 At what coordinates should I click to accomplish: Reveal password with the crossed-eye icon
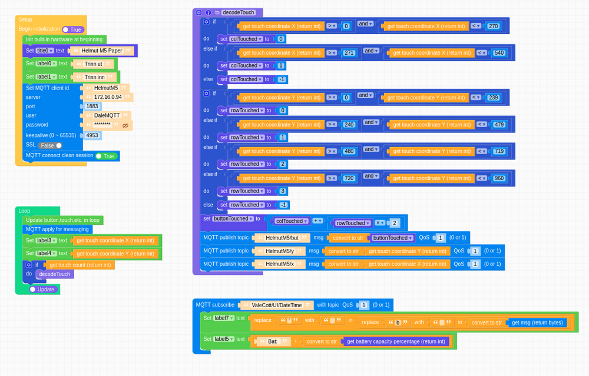click(125, 125)
